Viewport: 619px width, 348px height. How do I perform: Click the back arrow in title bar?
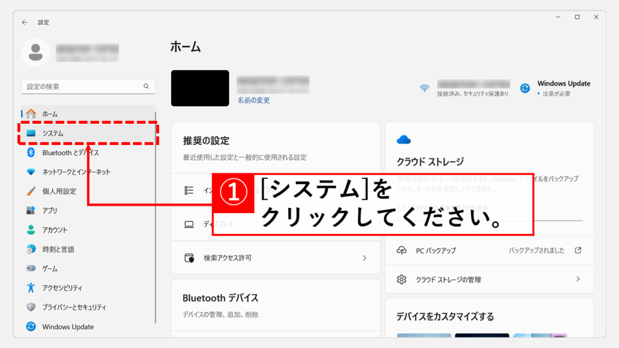click(25, 22)
